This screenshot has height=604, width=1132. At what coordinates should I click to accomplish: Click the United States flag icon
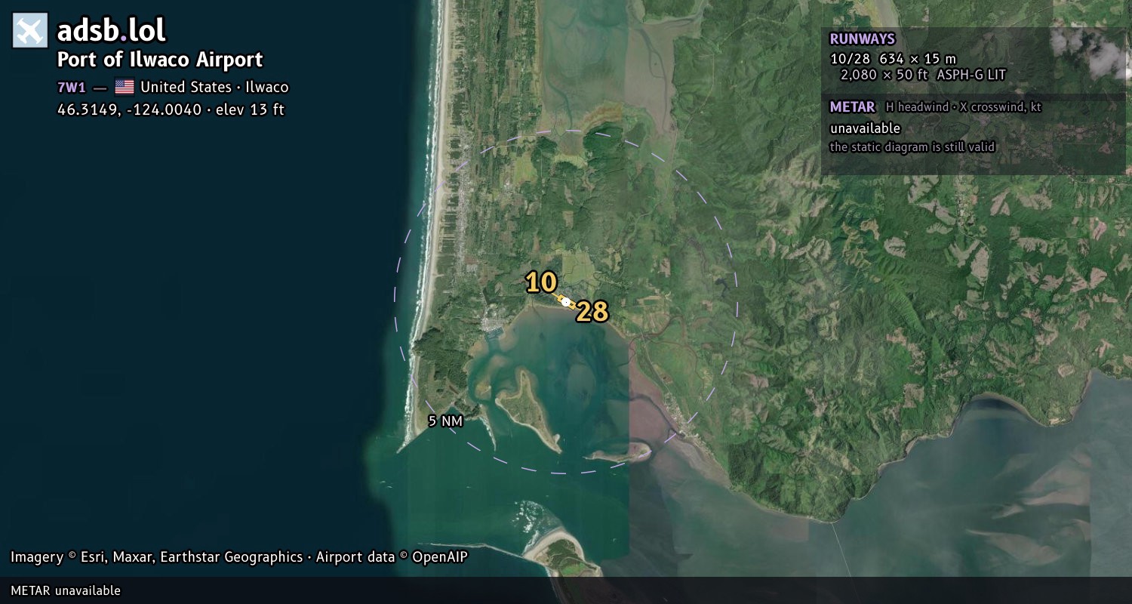(125, 87)
